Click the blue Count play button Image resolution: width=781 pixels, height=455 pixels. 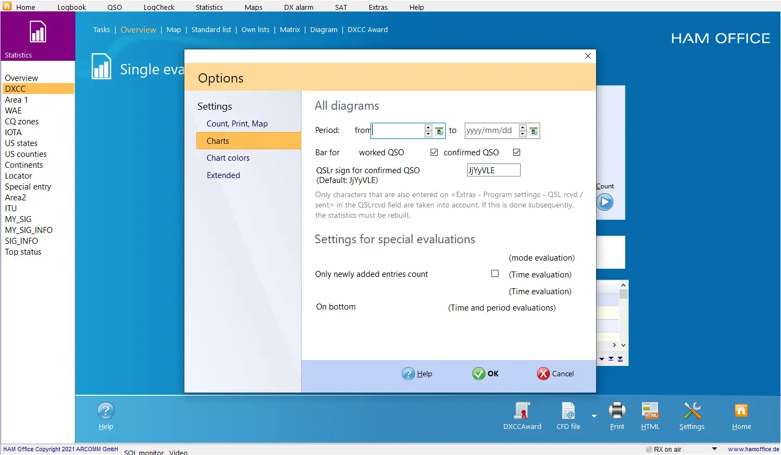(605, 203)
